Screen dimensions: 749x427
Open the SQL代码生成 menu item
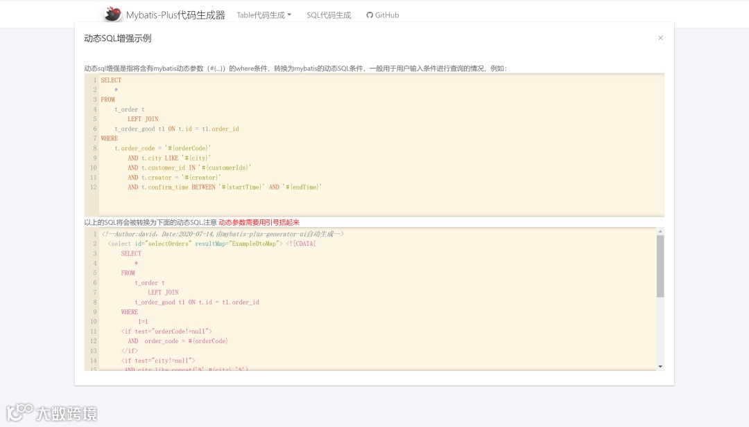point(329,15)
